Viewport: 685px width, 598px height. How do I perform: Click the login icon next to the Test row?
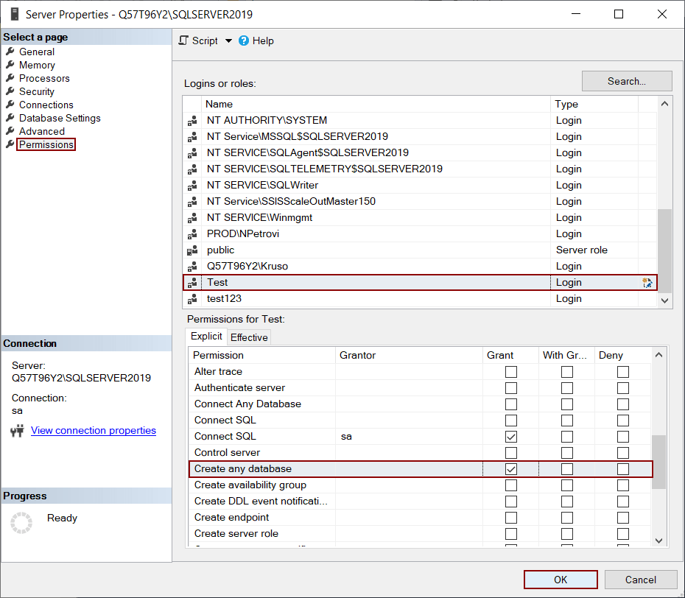(x=193, y=282)
